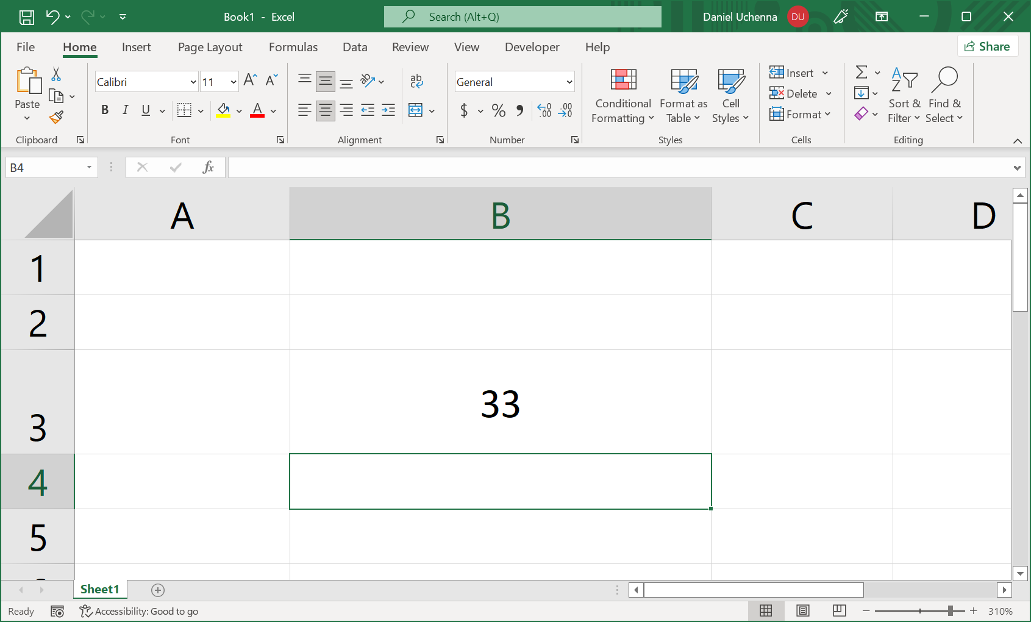The image size is (1031, 622).
Task: Click the Format Painter icon
Action: 57,117
